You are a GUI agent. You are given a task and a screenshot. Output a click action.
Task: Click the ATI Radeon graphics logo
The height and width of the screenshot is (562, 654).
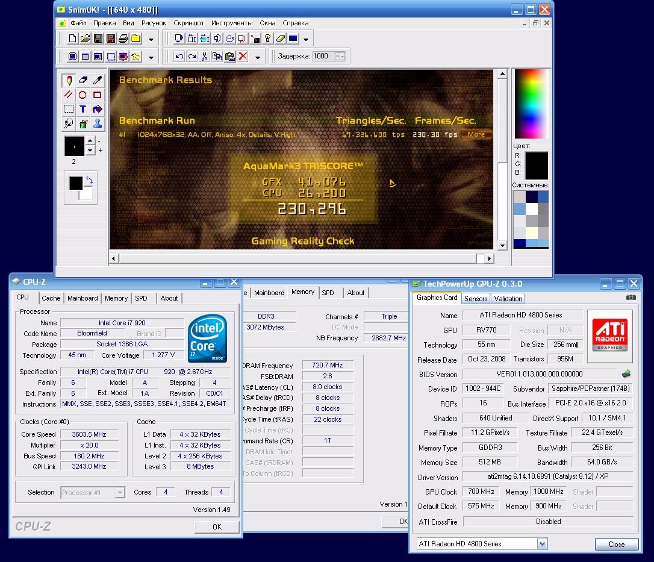610,335
